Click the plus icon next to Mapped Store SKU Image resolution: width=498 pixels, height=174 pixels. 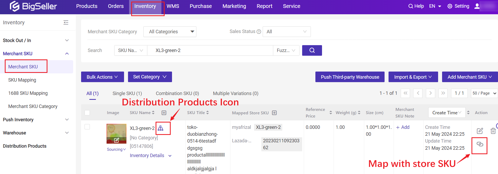tap(274, 113)
